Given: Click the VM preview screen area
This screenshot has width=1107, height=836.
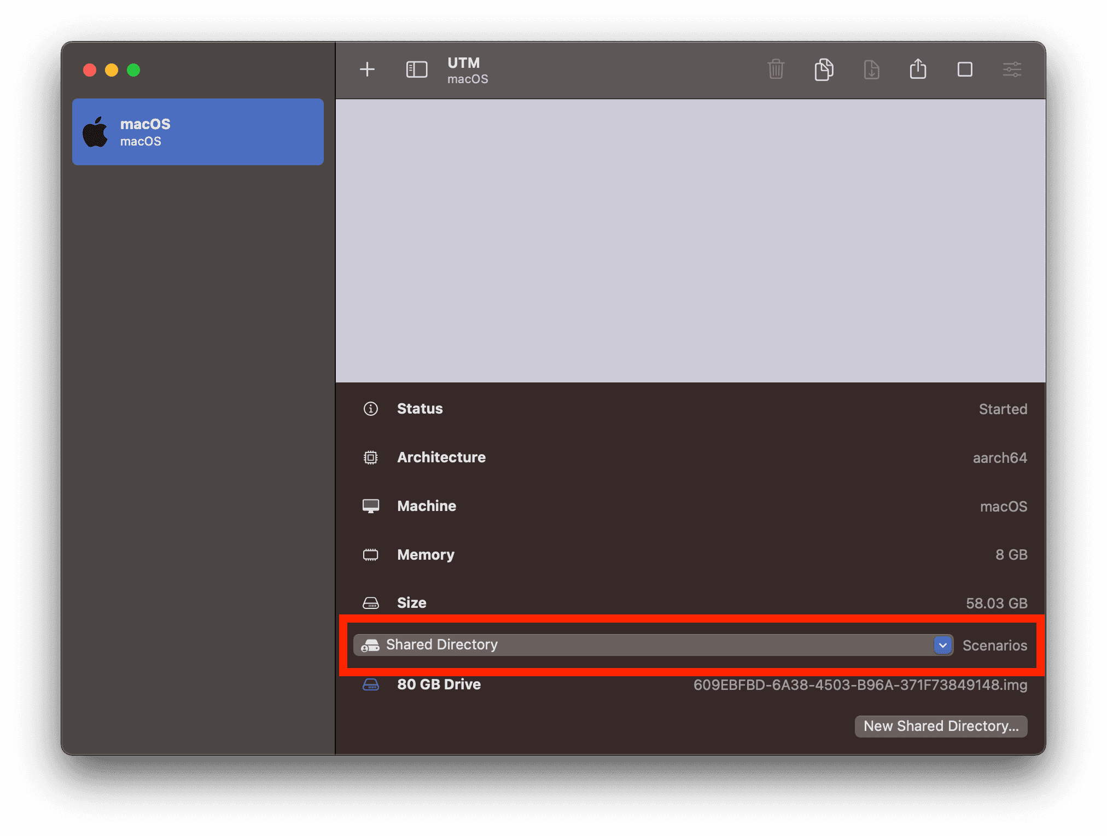Looking at the screenshot, I should 690,241.
